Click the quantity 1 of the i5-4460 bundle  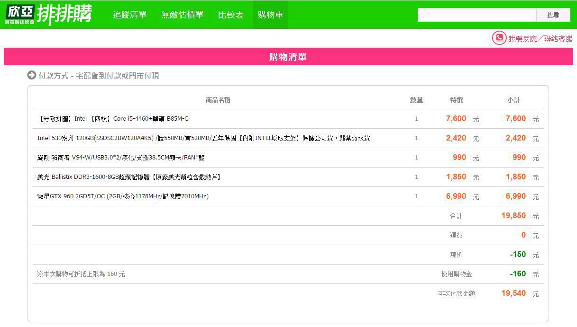[x=417, y=119]
